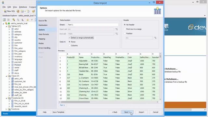Expand the payment table node

coord(9,62)
